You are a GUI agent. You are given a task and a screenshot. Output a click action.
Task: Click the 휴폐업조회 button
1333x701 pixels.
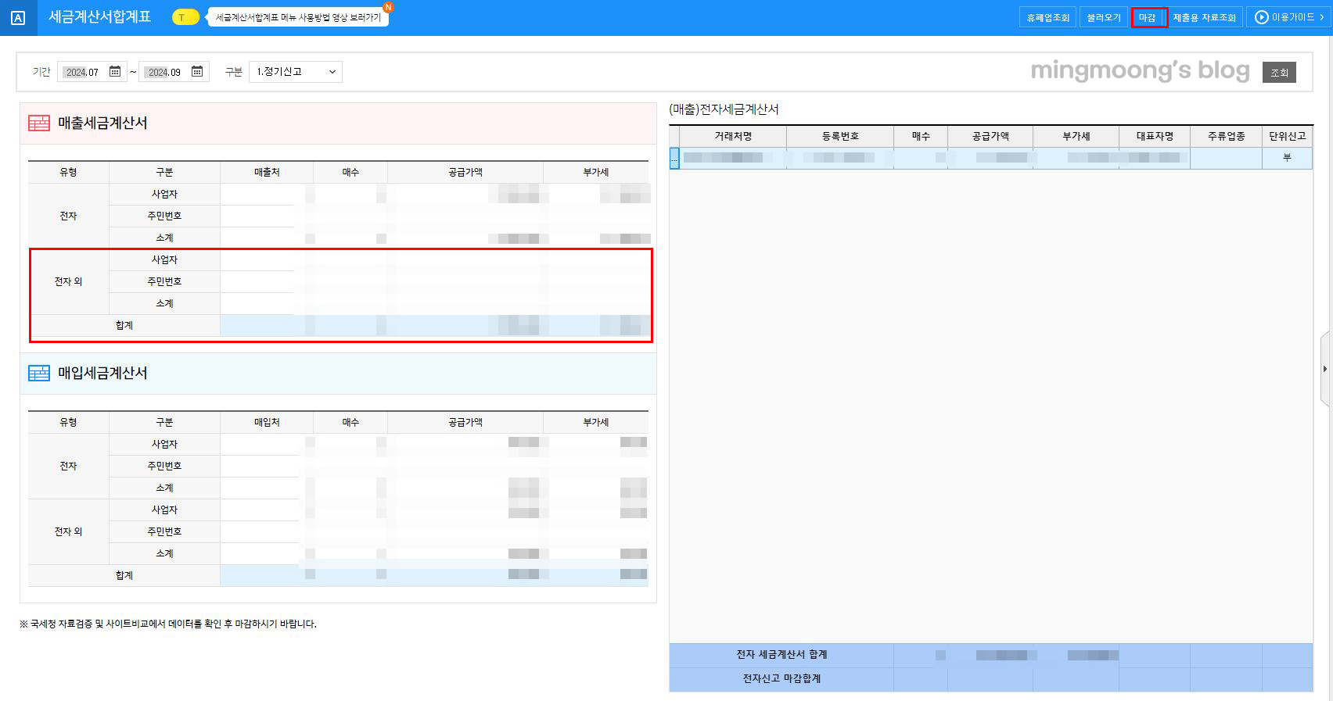(1047, 17)
